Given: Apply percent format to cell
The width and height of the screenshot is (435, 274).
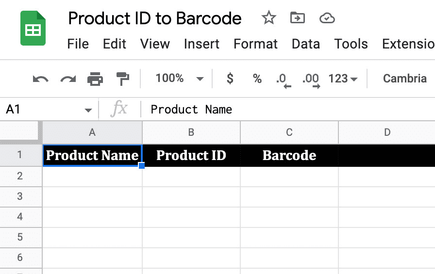Looking at the screenshot, I should tap(257, 79).
